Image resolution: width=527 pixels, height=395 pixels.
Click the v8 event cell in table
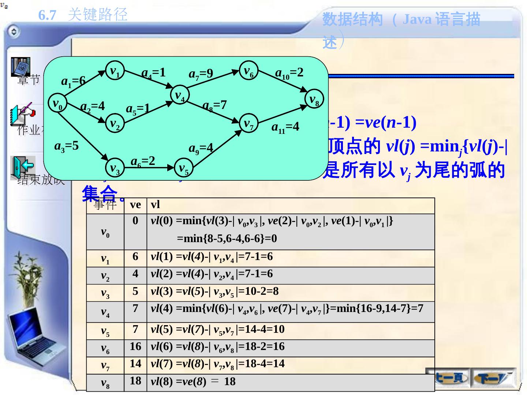105,383
